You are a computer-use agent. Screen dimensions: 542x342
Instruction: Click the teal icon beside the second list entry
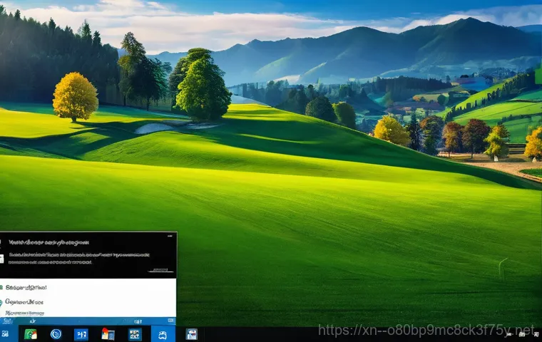tap(2, 301)
